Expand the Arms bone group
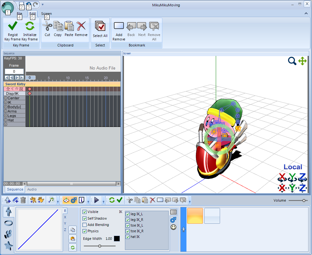The height and width of the screenshot is (255, 312). tap(6, 111)
